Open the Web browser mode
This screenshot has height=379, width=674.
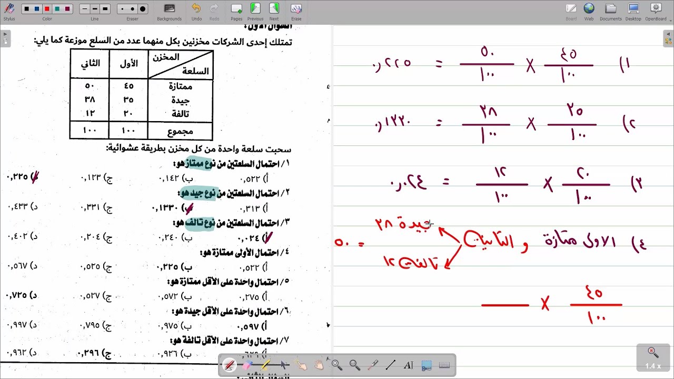589,11
